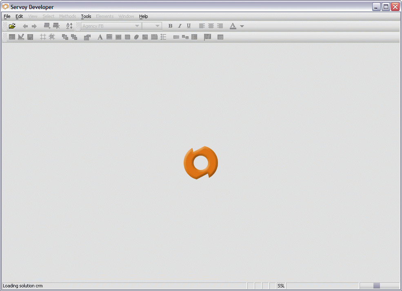Toggle italic text formatting
The image size is (402, 291).
pyautogui.click(x=180, y=26)
